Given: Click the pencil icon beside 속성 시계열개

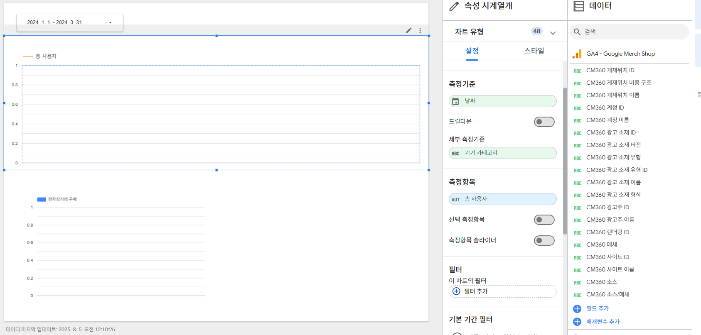Looking at the screenshot, I should coord(454,6).
